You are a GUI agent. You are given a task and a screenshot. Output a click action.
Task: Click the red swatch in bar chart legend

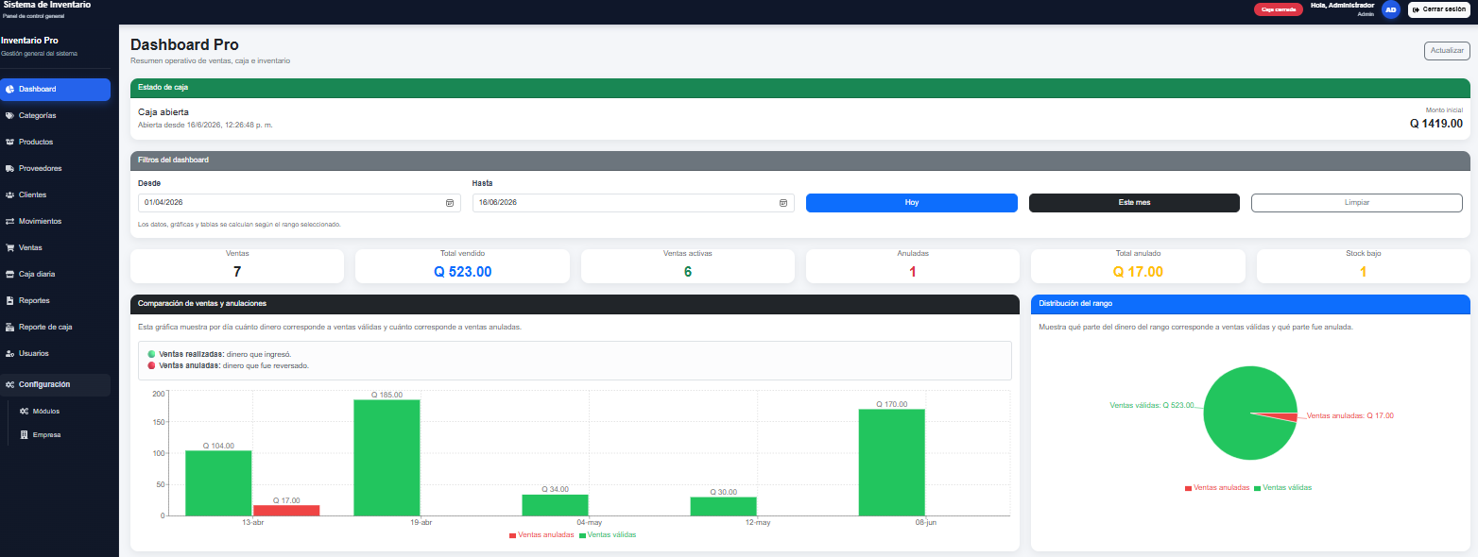click(512, 535)
